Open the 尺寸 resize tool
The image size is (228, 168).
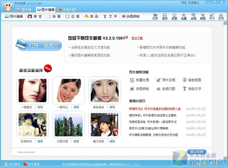click(x=212, y=16)
